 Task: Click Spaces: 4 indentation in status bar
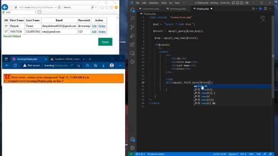pyautogui.click(x=233, y=154)
